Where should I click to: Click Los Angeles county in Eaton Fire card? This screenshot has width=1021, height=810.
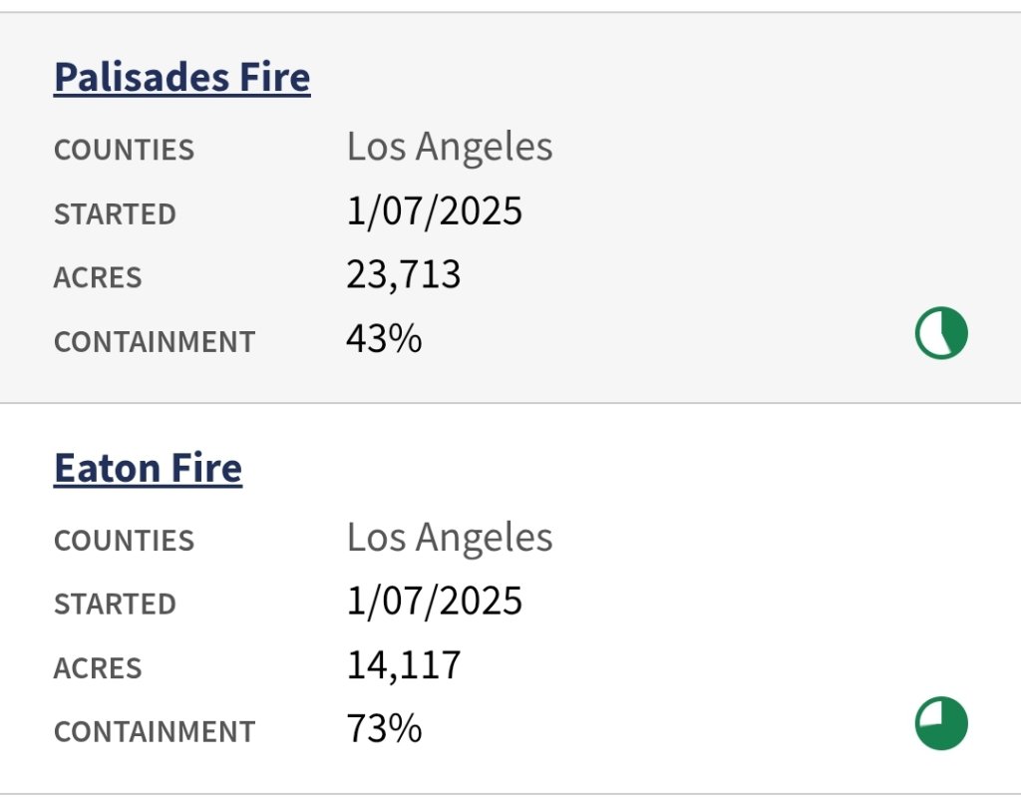coord(450,539)
